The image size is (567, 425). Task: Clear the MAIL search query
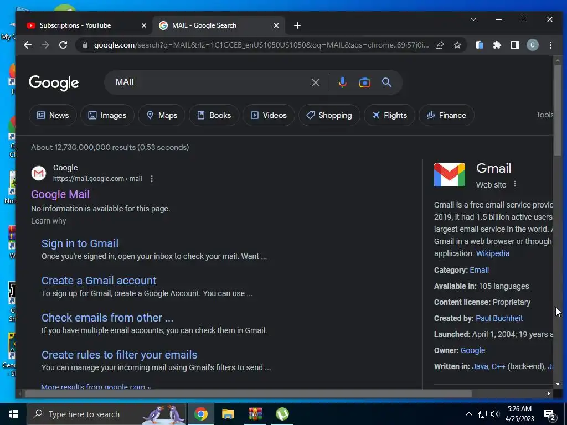point(315,82)
